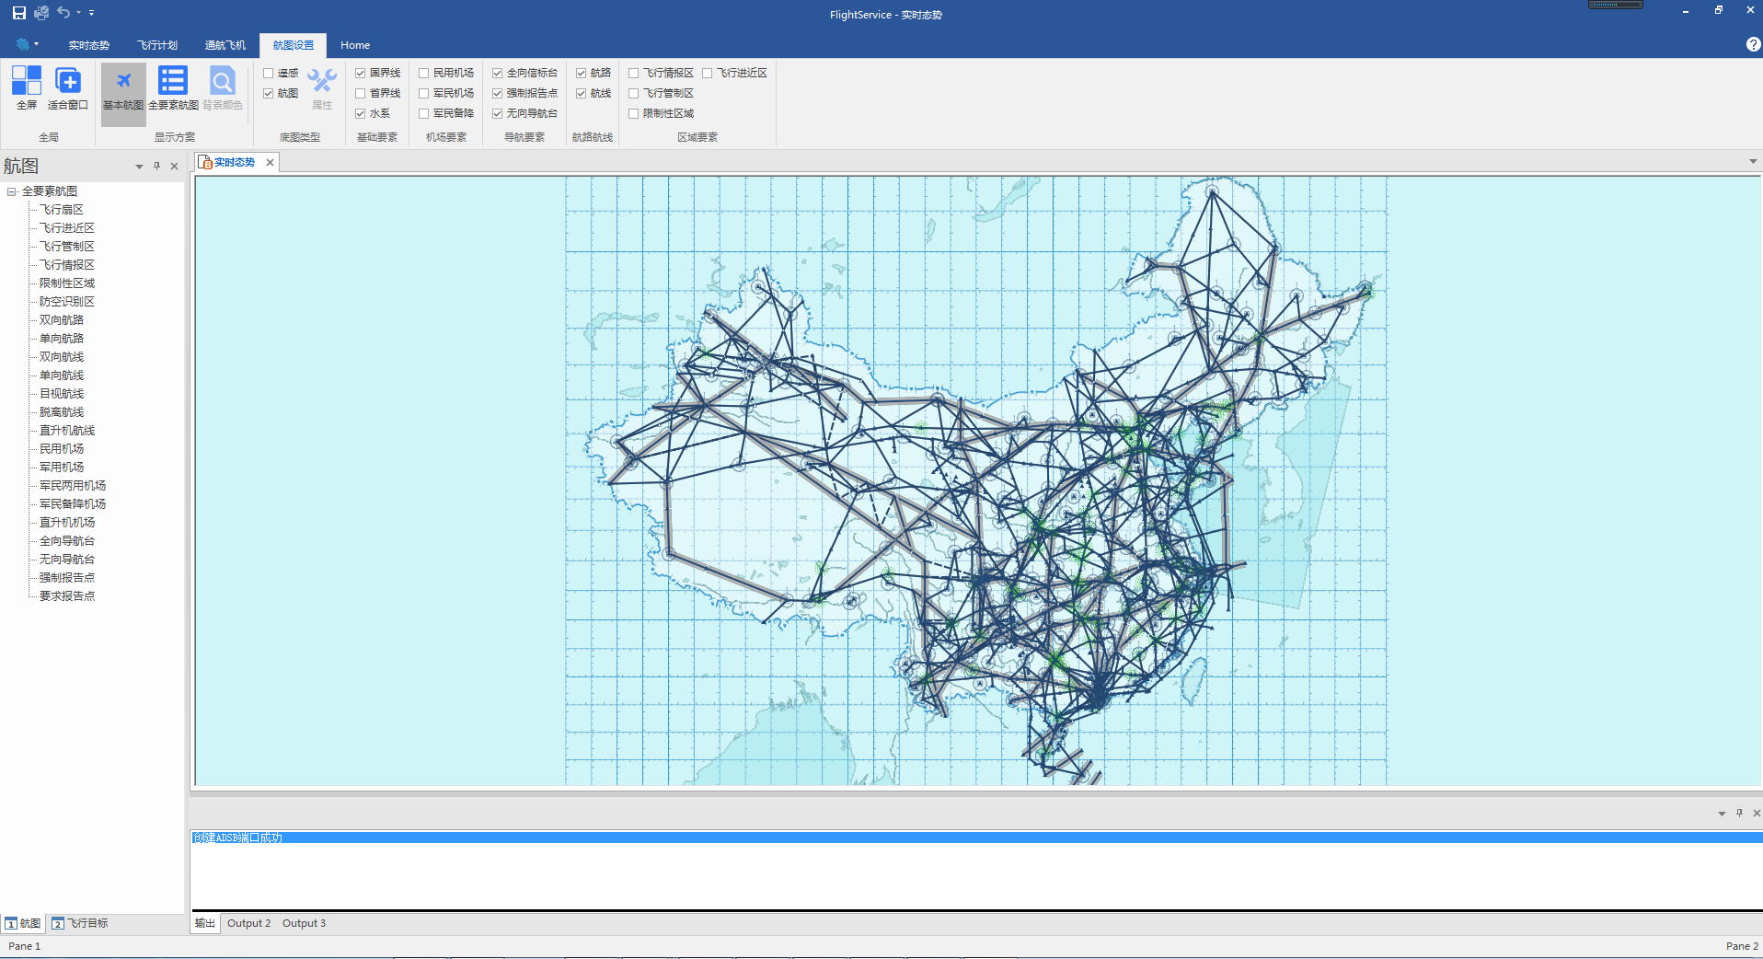Switch to the Output 2 tab
This screenshot has height=959, width=1763.
tap(248, 923)
